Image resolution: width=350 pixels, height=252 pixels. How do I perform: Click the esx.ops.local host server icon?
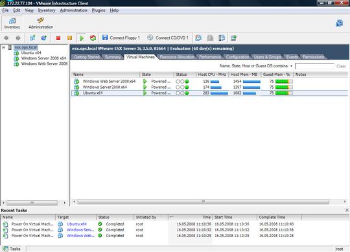point(10,47)
